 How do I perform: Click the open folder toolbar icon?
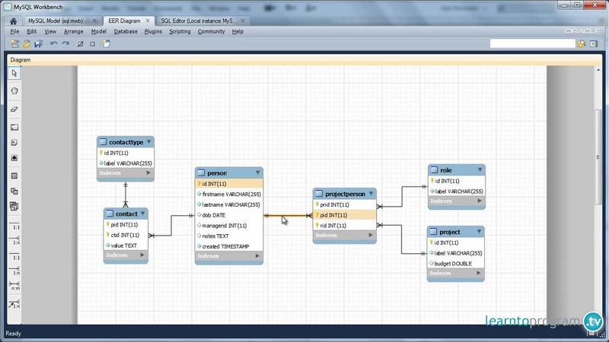[x=27, y=44]
